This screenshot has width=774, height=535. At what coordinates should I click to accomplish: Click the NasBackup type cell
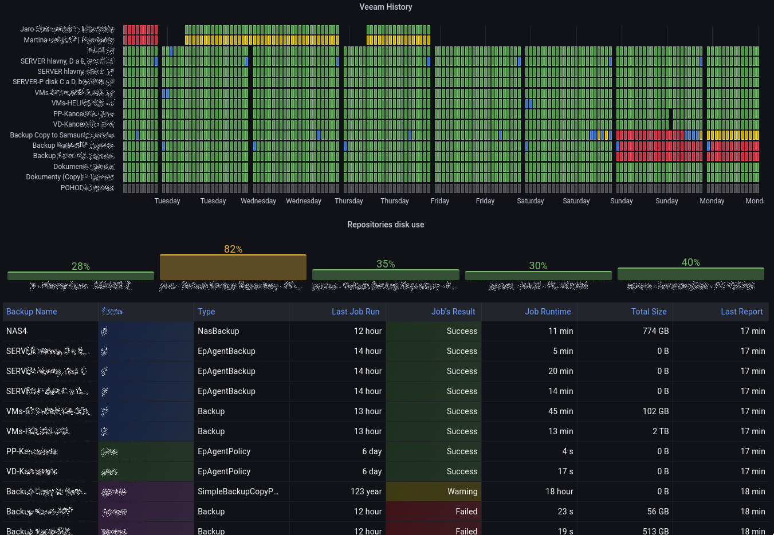pyautogui.click(x=242, y=331)
